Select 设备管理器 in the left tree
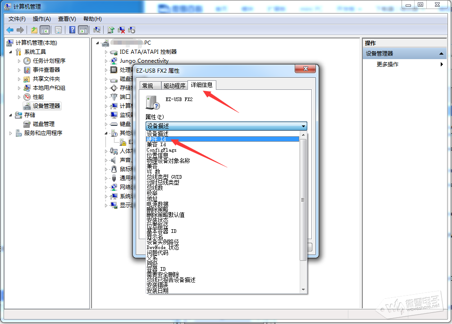The height and width of the screenshot is (324, 452). tap(46, 106)
